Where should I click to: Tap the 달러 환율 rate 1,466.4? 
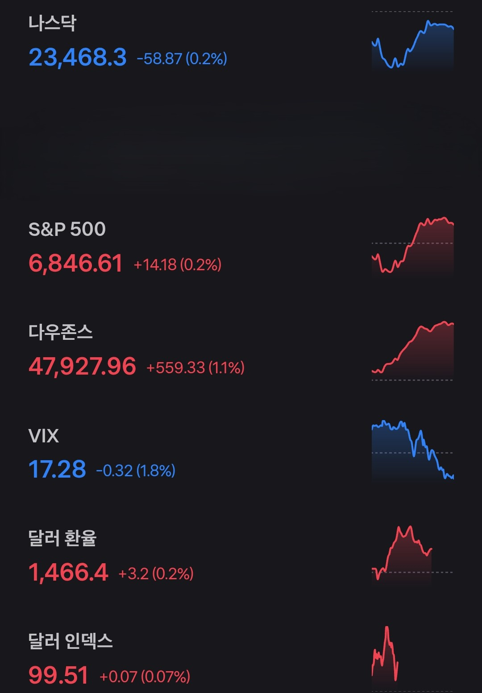[x=68, y=572]
